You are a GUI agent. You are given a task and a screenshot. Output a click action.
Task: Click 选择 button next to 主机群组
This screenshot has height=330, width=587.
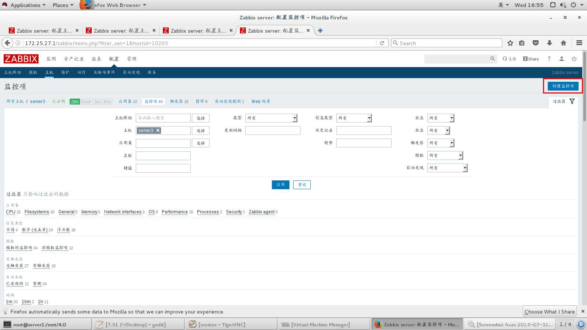(x=201, y=118)
